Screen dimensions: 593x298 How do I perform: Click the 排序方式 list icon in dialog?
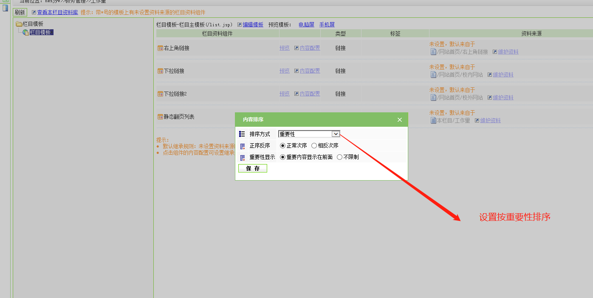click(242, 134)
